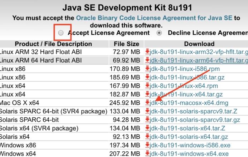Open the Oracle Binary Code License Agreement link

[154, 18]
